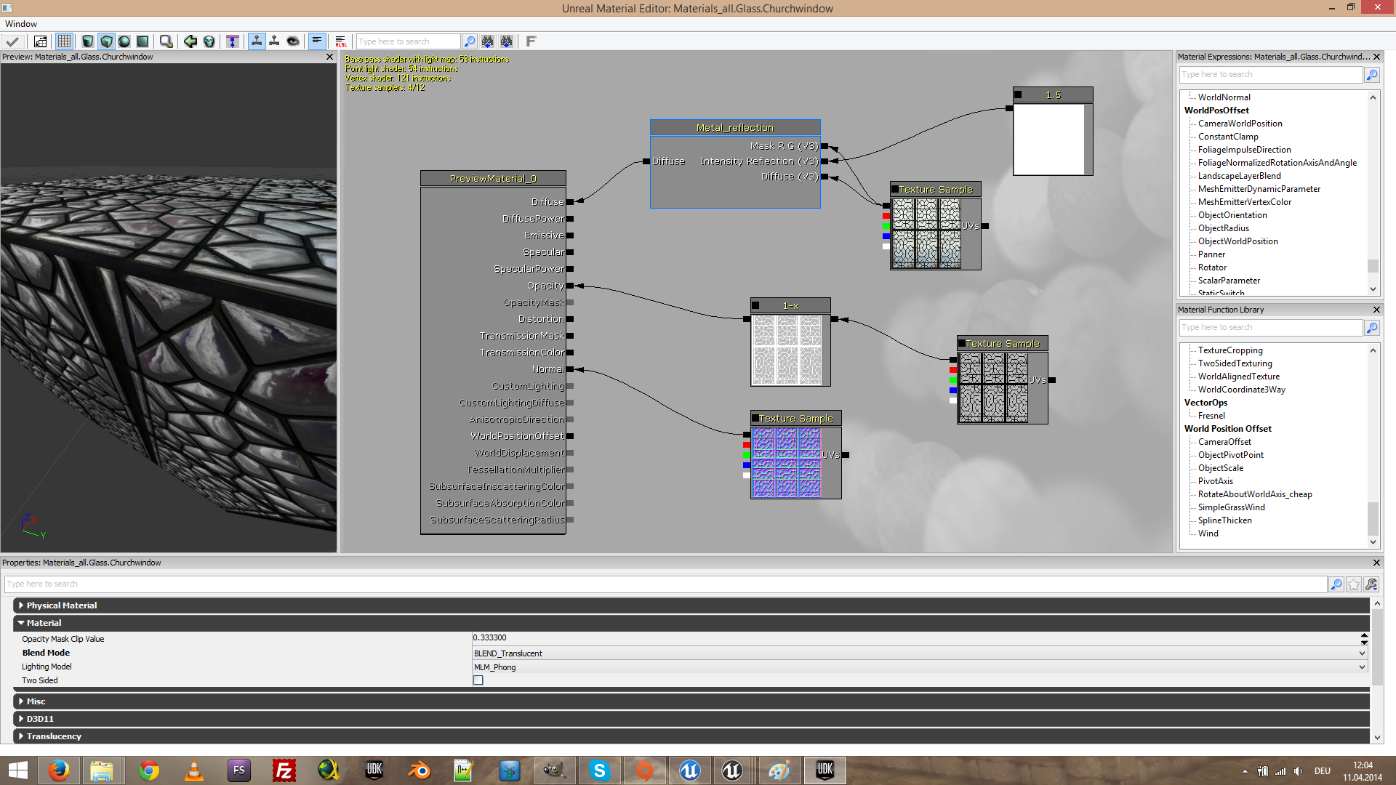1396x785 pixels.
Task: Toggle realtime expression previews icon
Action: point(275,41)
